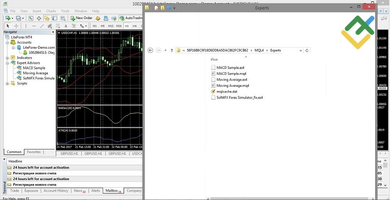Click Explorer back navigation arrow

coord(150,50)
